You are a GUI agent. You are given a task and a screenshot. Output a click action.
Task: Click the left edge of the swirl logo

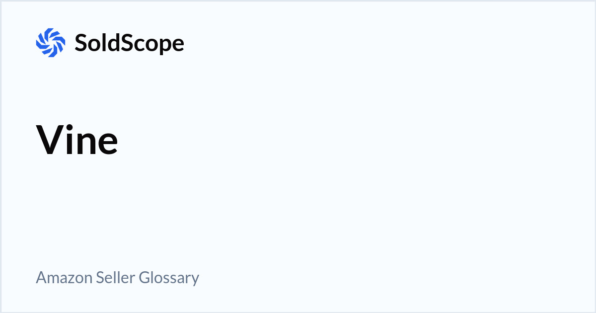[39, 43]
